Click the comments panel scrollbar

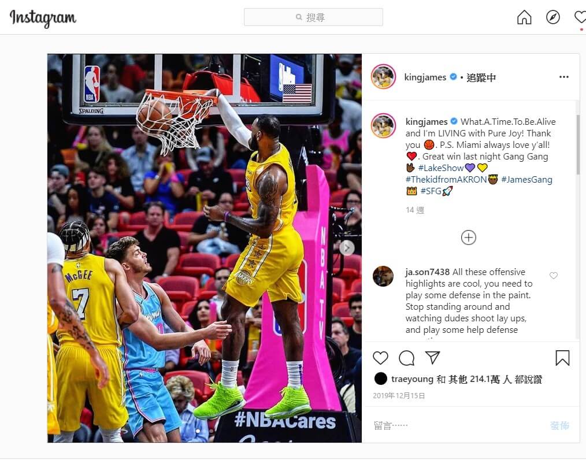(x=578, y=144)
